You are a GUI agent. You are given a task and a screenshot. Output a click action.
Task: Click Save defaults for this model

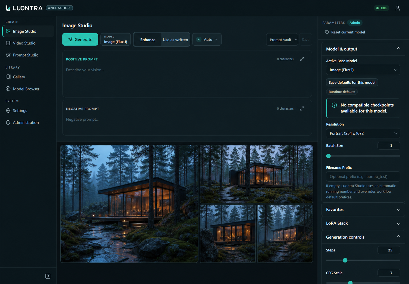[352, 82]
